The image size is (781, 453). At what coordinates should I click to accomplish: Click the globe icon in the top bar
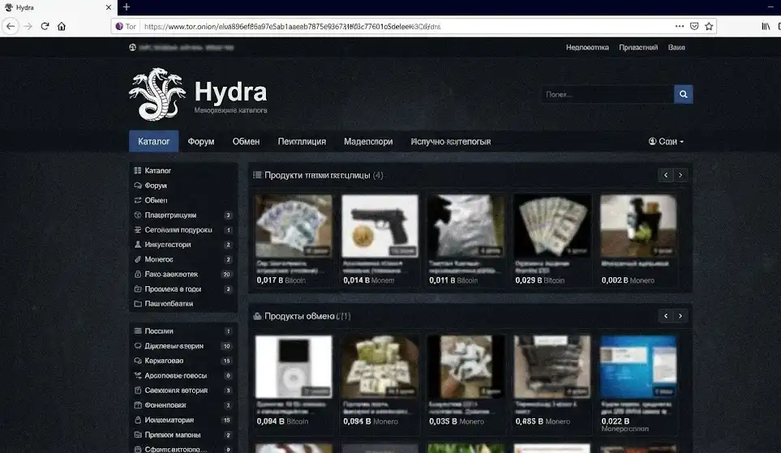tap(132, 47)
